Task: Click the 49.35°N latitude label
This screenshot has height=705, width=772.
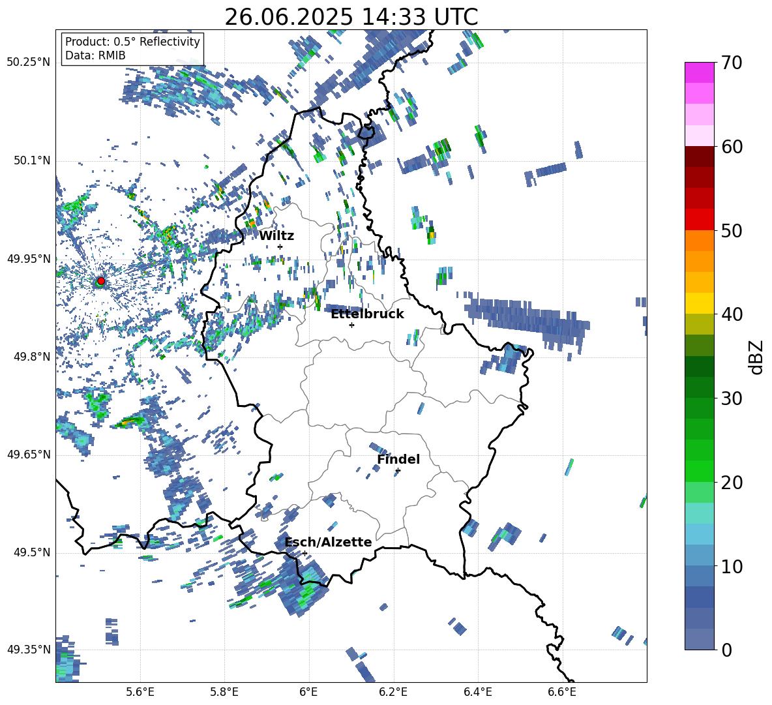Action: (x=29, y=650)
